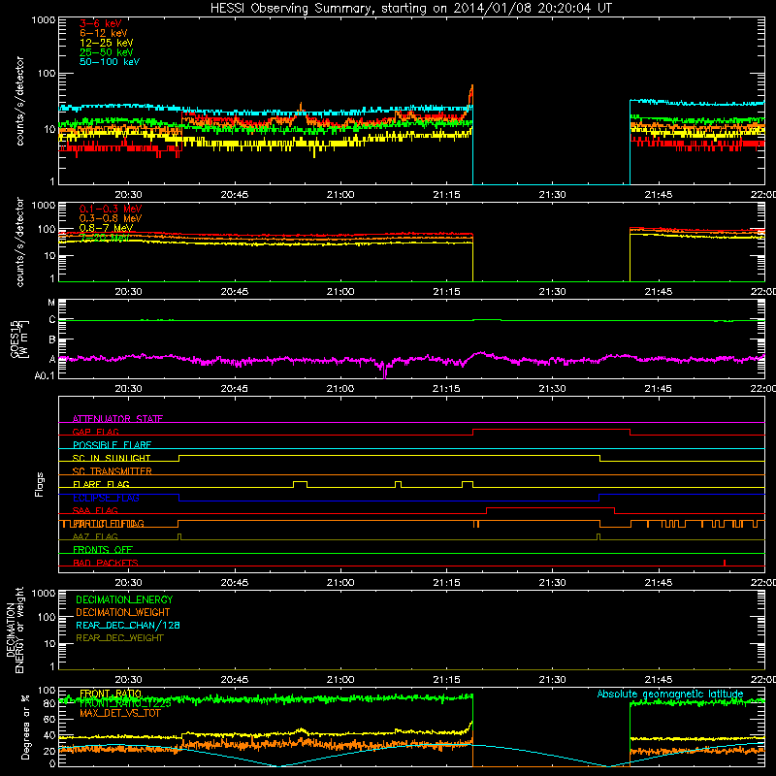Image resolution: width=776 pixels, height=776 pixels.
Task: Click the GOES15 axis label
Action: (19, 339)
